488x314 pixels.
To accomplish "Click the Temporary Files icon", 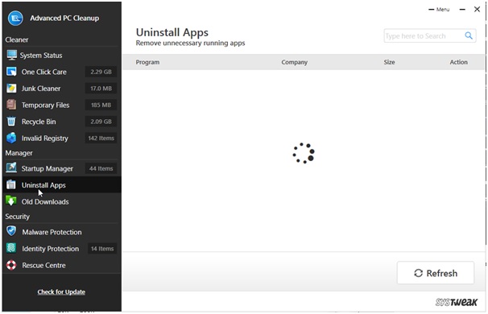I will click(11, 105).
